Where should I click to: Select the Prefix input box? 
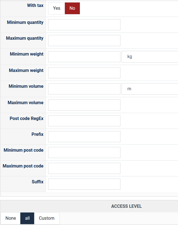(84, 137)
